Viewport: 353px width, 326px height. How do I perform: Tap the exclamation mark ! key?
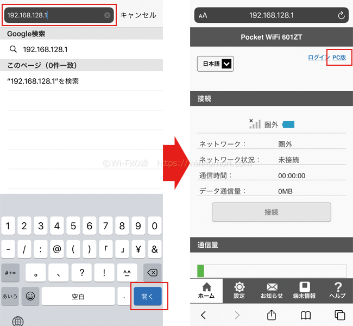click(x=104, y=273)
